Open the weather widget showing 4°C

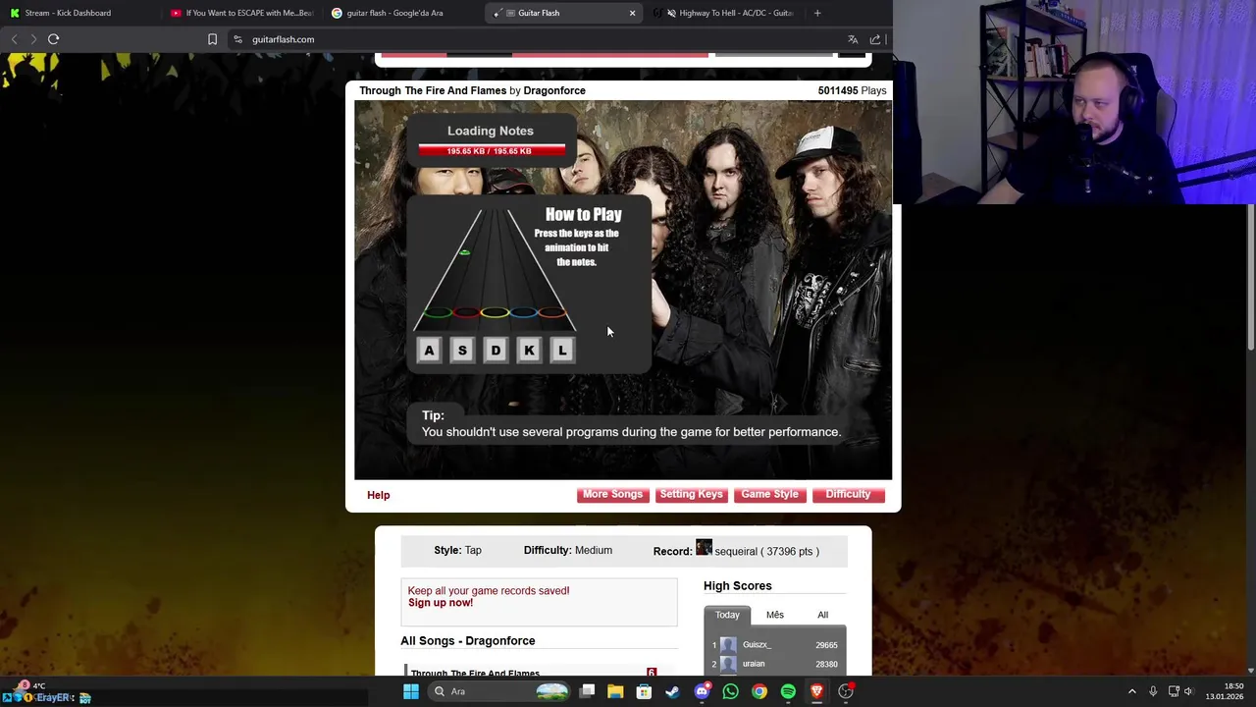click(x=29, y=685)
